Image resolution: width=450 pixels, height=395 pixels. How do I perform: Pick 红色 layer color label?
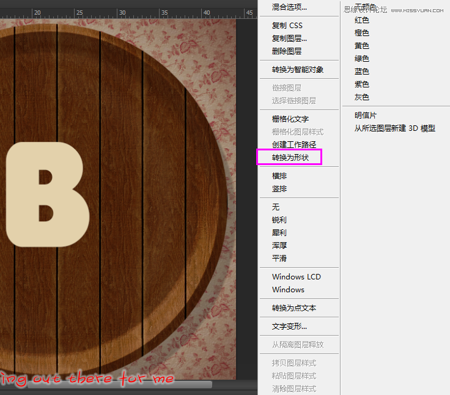pyautogui.click(x=361, y=20)
